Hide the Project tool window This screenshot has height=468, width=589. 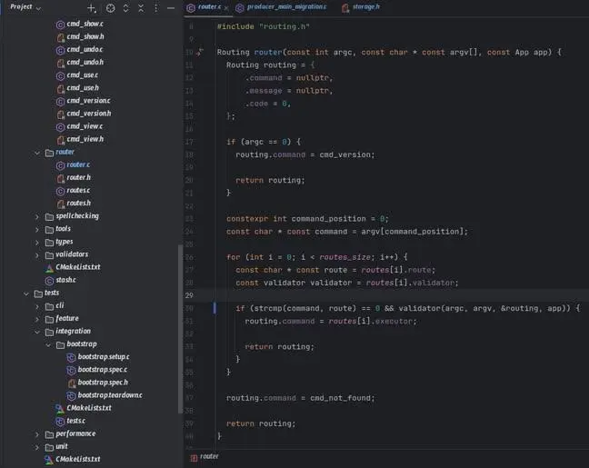coord(171,8)
